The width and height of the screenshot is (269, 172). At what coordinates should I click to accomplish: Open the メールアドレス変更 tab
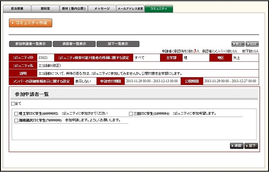(130, 9)
